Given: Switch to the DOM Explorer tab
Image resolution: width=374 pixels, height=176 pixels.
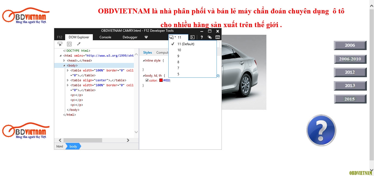Looking at the screenshot, I should [x=79, y=37].
